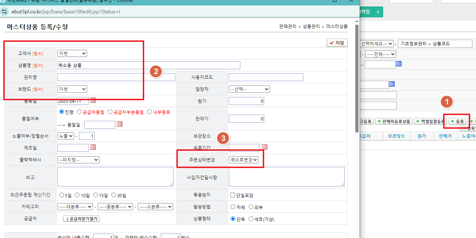Select the 공급처부분품절 radio button
The width and height of the screenshot is (476, 238).
coord(110,112)
